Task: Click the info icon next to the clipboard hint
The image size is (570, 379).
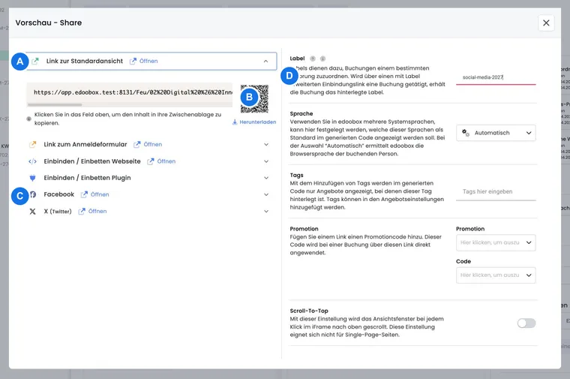Action: click(28, 119)
